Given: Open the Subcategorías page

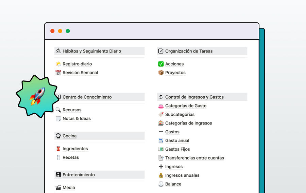Looking at the screenshot, I should 180,114.
